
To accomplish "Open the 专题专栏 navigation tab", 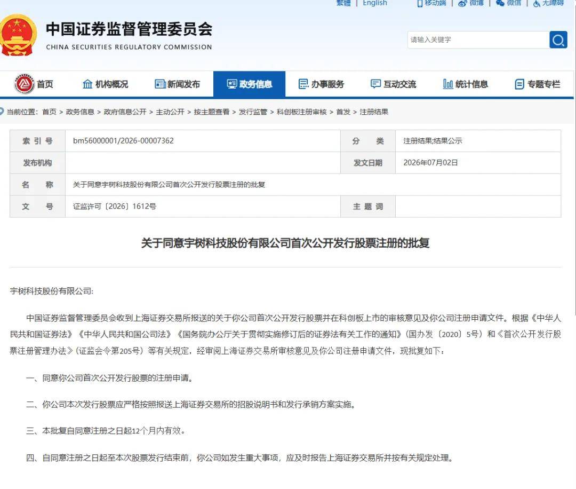I will (538, 84).
